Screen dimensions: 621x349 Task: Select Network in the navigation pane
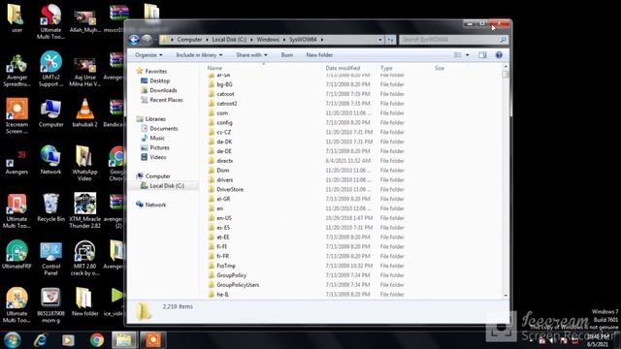(x=151, y=205)
